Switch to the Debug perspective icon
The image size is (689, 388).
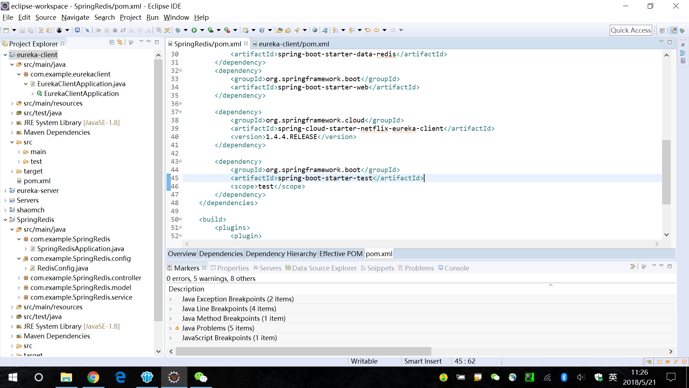click(x=682, y=31)
